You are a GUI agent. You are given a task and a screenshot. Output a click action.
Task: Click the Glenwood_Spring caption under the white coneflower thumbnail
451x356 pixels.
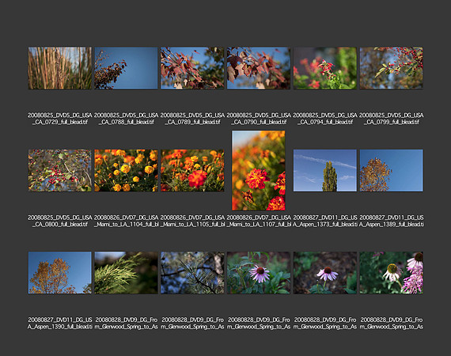[x=391, y=324]
